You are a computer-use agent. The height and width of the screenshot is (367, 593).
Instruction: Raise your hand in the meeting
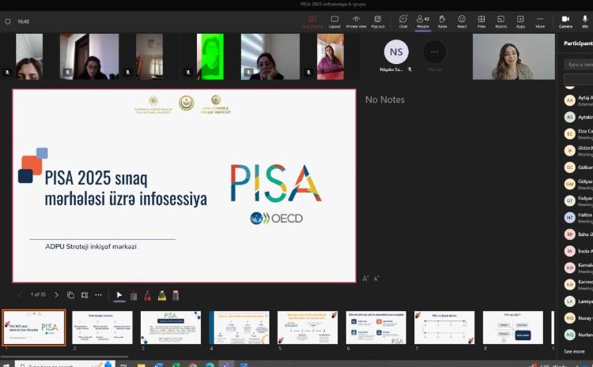pyautogui.click(x=443, y=21)
